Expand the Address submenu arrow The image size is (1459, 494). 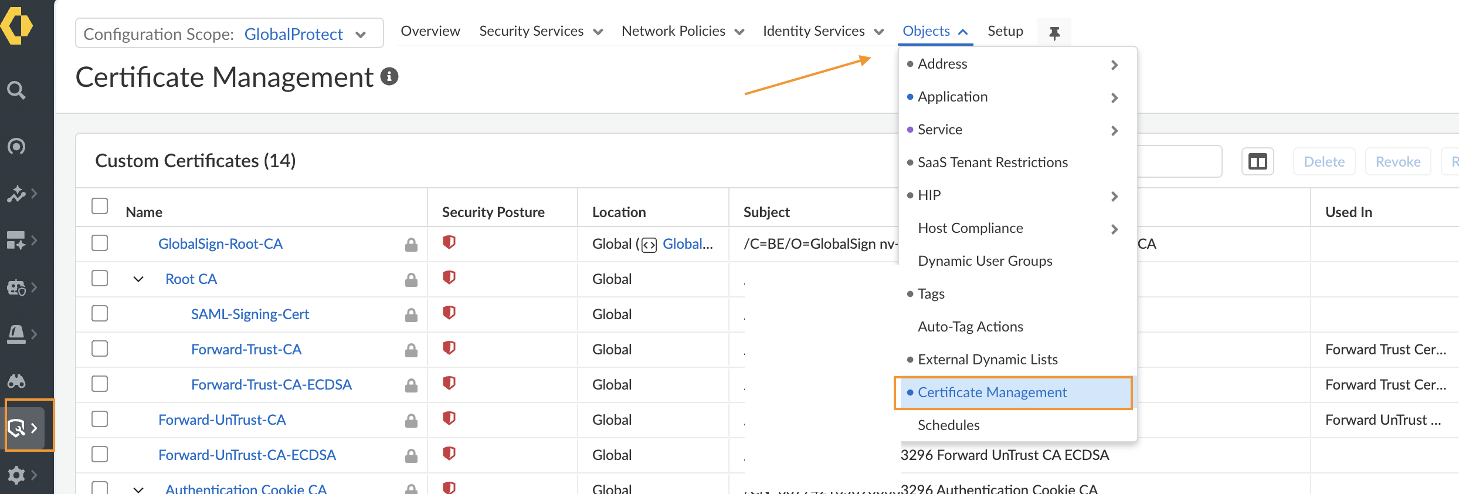tap(1114, 65)
